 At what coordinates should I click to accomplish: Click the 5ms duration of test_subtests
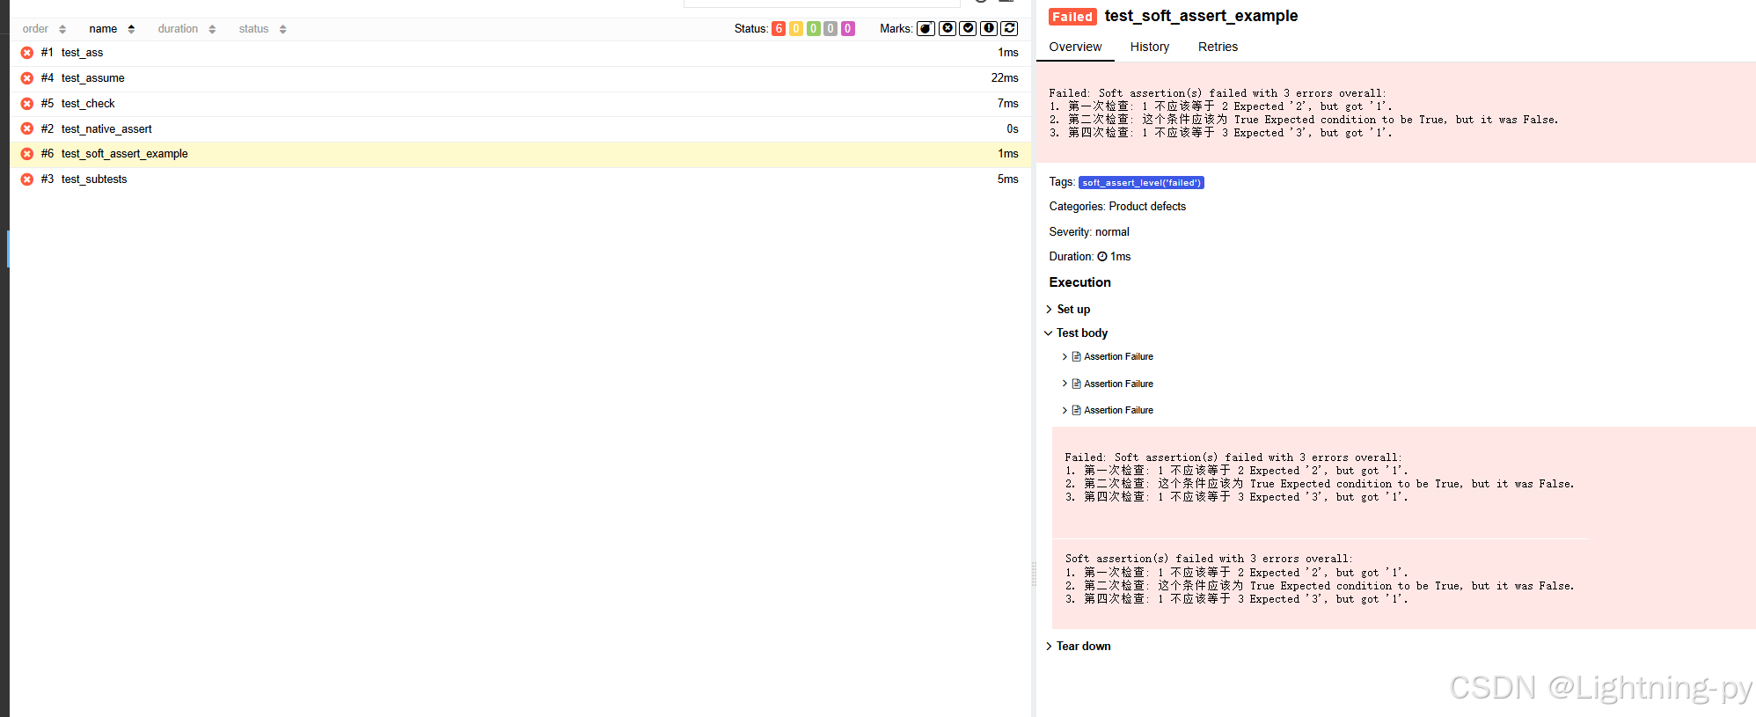[1008, 179]
